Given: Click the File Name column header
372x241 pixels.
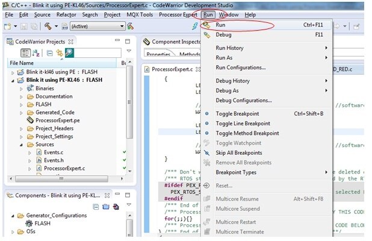Looking at the screenshot, I should pyautogui.click(x=61, y=63).
